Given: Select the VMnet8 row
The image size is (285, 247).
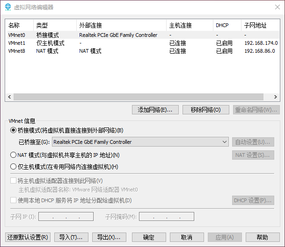Looking at the screenshot, I should click(143, 51).
